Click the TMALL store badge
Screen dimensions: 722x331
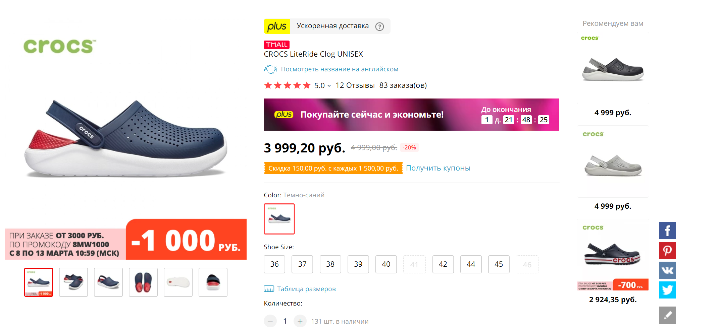pyautogui.click(x=276, y=45)
